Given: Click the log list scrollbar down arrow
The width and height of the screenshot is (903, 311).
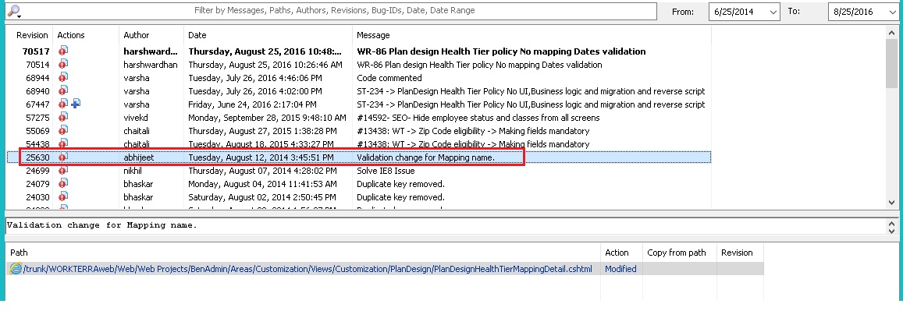Looking at the screenshot, I should click(x=892, y=202).
